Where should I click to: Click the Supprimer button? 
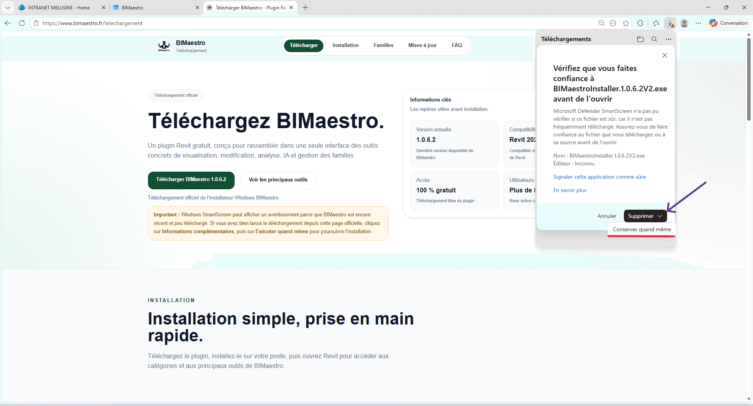(x=640, y=216)
